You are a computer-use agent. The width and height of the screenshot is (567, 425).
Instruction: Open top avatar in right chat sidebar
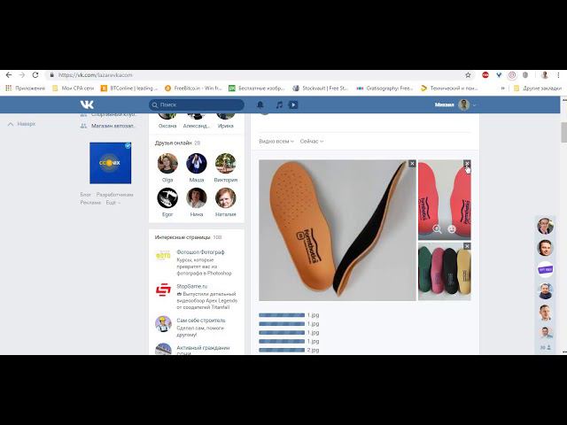click(545, 227)
